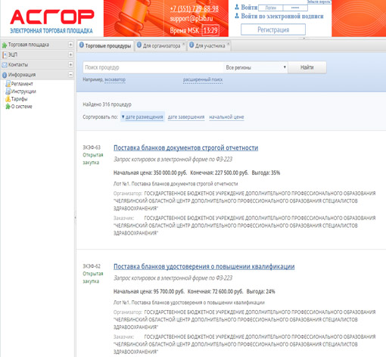Click the О системе green icon
The width and height of the screenshot is (386, 357).
point(8,107)
